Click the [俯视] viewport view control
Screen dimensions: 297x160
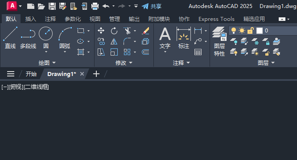(16, 87)
